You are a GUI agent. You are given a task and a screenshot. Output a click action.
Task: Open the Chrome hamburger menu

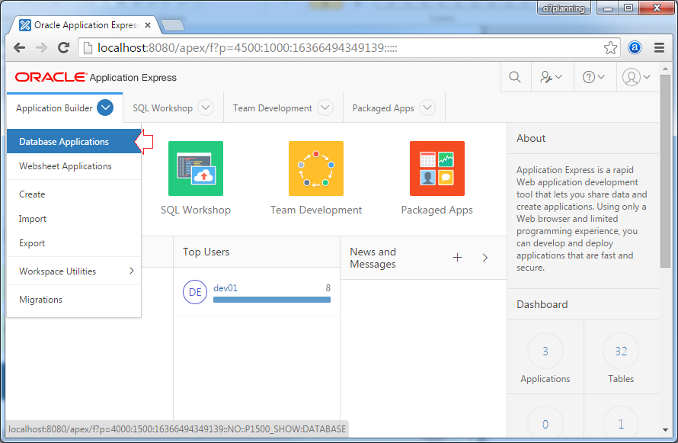[659, 47]
